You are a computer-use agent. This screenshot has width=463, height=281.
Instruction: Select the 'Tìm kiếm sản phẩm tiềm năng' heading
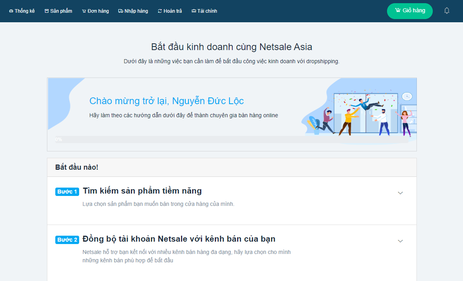tap(142, 191)
